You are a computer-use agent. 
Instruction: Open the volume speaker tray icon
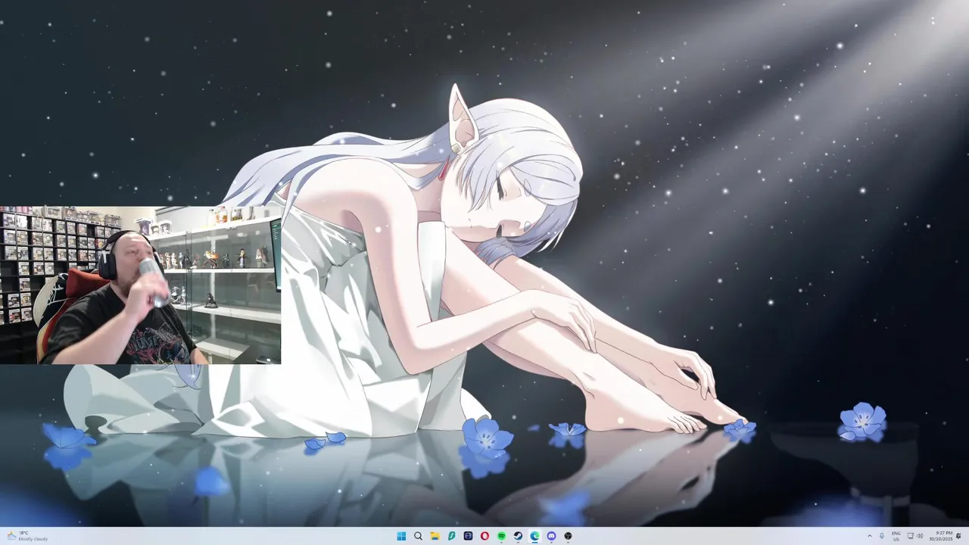tap(920, 536)
